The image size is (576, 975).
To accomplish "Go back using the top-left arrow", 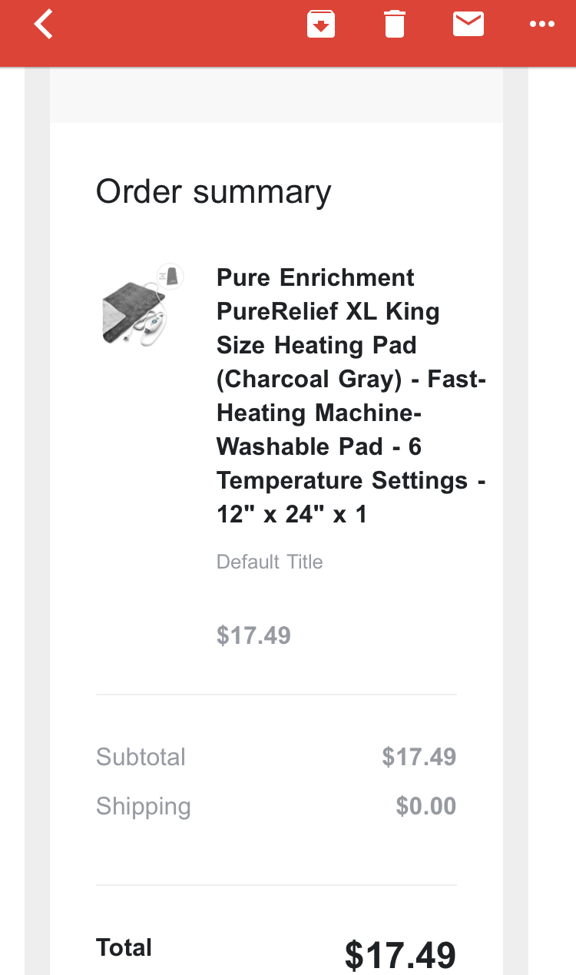I will pyautogui.click(x=44, y=25).
